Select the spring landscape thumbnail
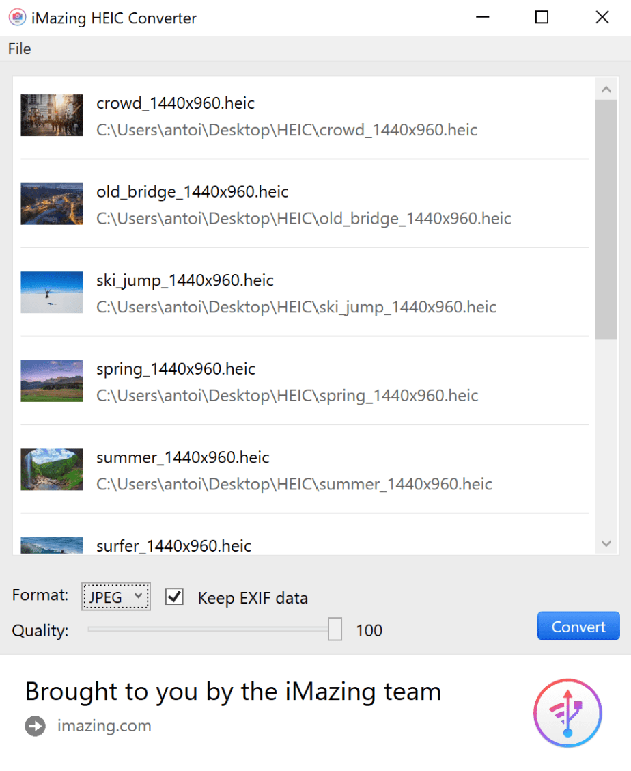This screenshot has height=771, width=631. point(52,381)
